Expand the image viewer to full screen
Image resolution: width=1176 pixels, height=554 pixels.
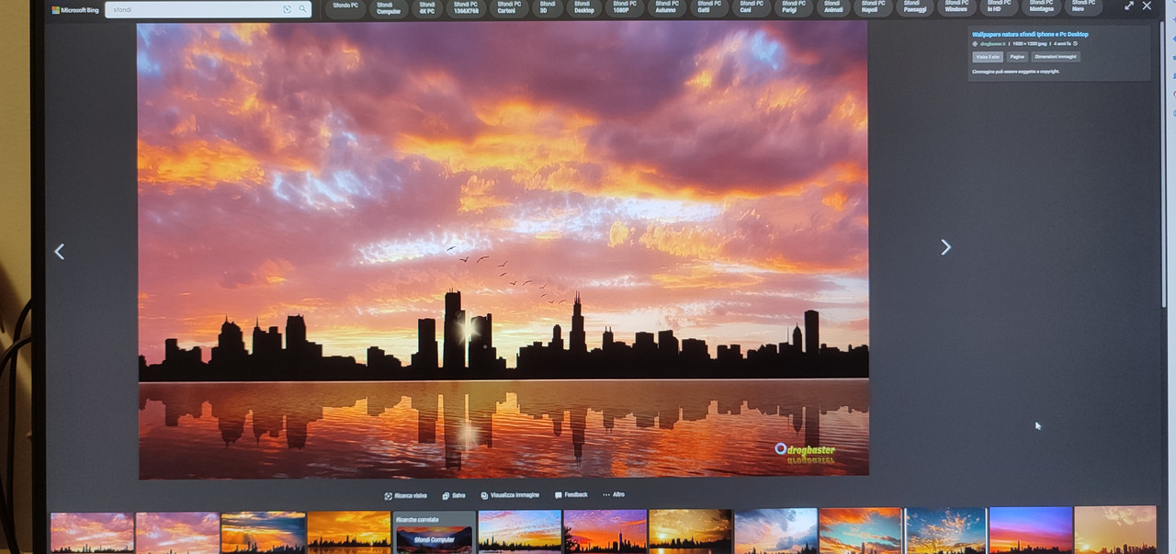coord(1129,6)
